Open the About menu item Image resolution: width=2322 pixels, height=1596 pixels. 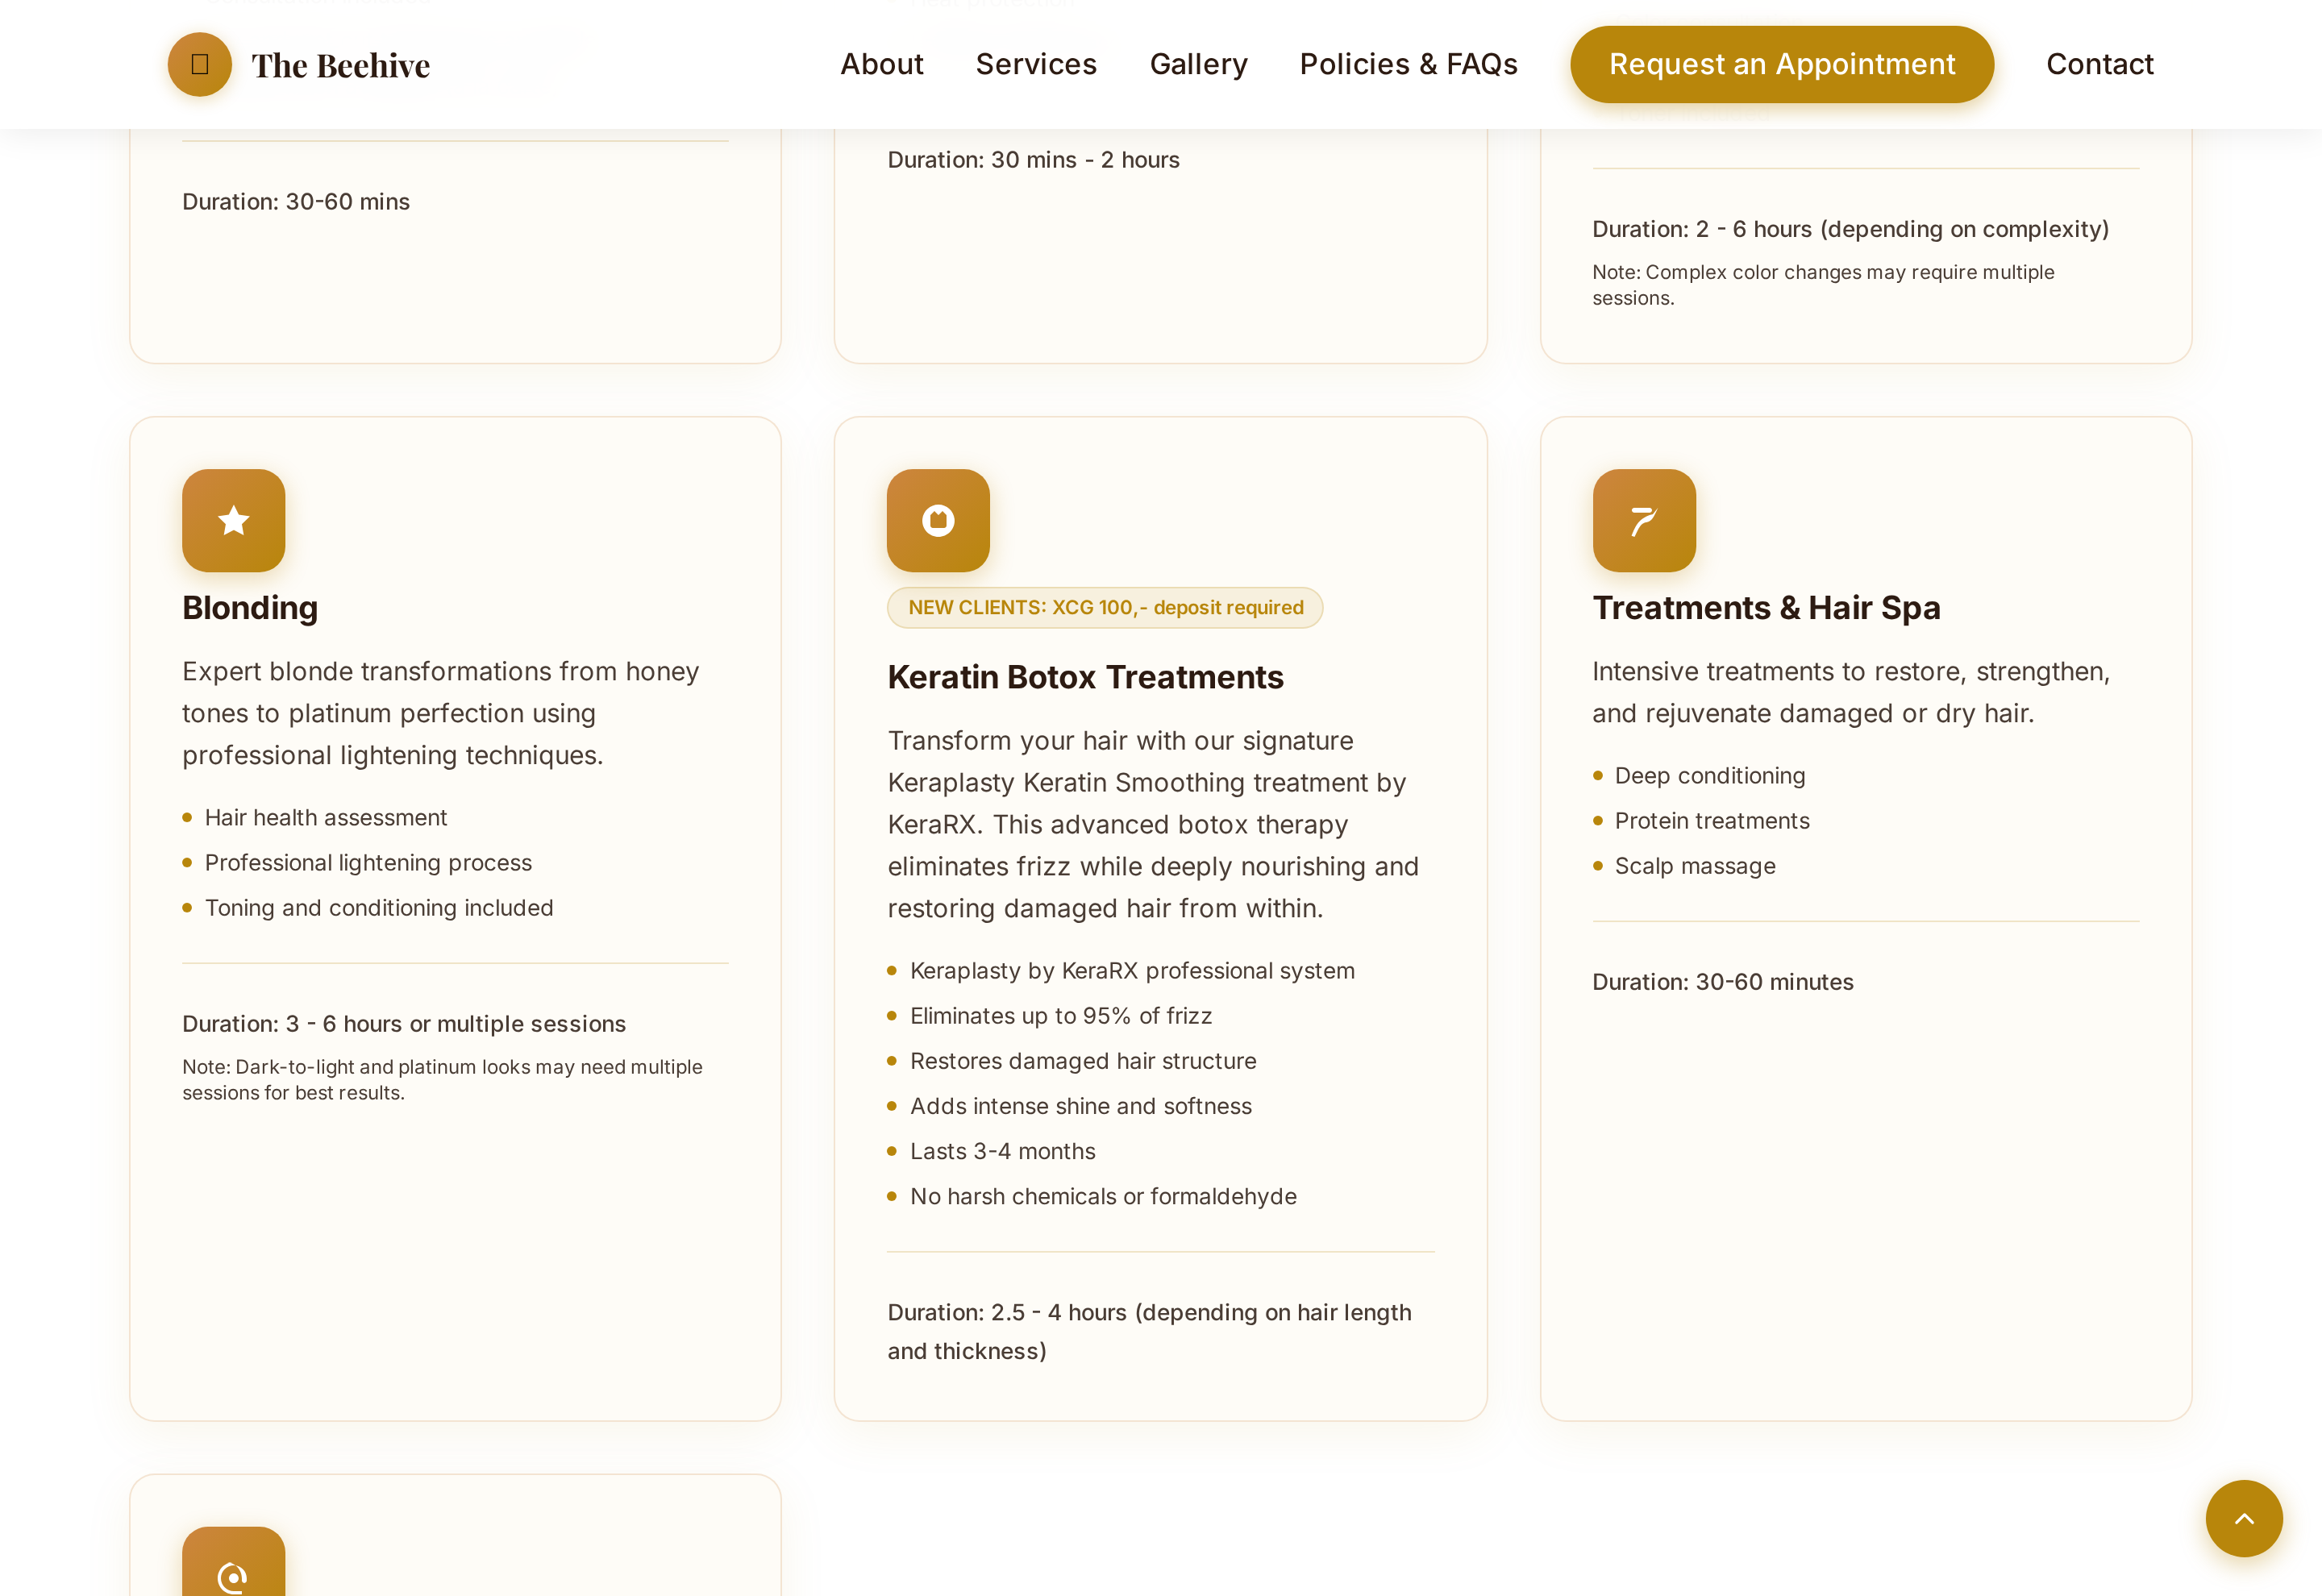pyautogui.click(x=881, y=64)
